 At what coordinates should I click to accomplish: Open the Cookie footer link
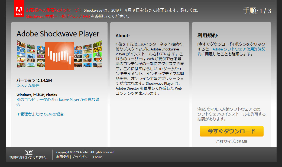tap(98, 157)
